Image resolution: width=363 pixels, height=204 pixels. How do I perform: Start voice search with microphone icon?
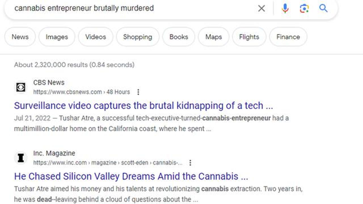[285, 8]
